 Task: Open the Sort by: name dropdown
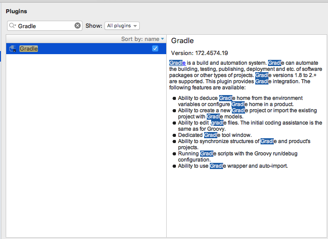tap(142, 39)
